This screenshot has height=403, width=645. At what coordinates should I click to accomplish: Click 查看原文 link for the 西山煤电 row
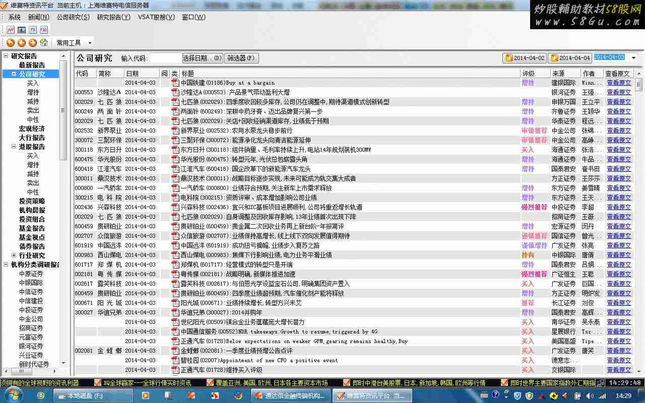(x=619, y=255)
